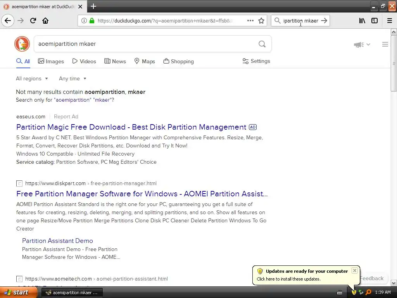Viewport: 397px width, 298px height.
Task: Click the aomeitech.com result favicon
Action: (19, 279)
